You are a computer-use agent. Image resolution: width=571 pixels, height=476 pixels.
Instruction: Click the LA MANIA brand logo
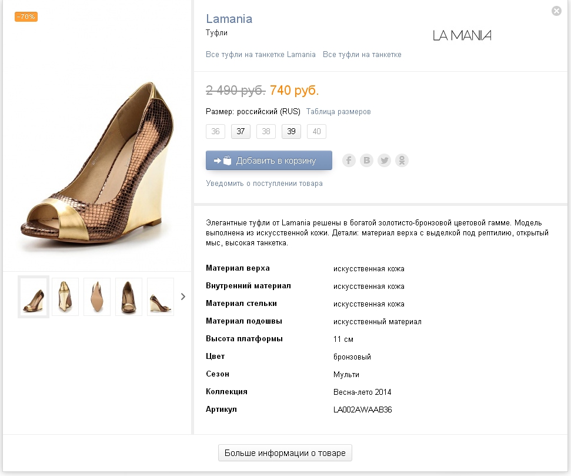point(462,35)
